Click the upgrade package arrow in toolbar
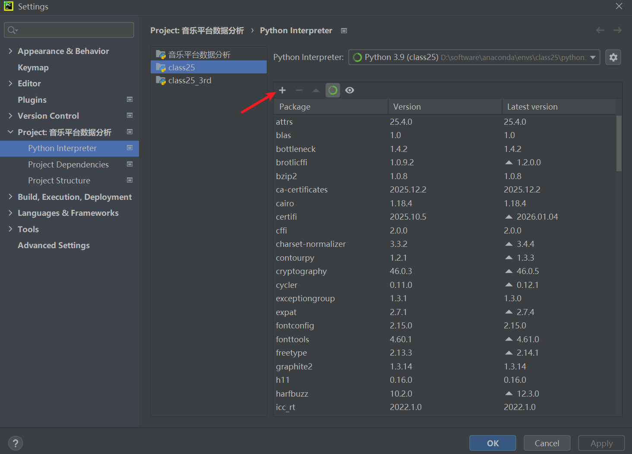This screenshot has width=632, height=454. pos(316,90)
